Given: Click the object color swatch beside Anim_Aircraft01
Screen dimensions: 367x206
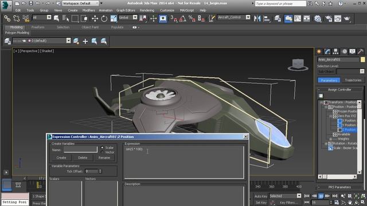Looking at the screenshot, I should [362, 60].
